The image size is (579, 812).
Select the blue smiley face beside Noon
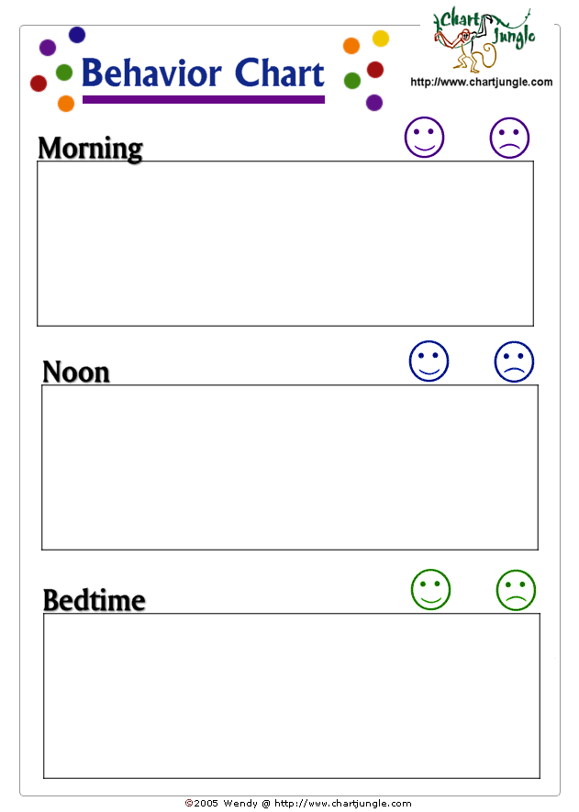(x=429, y=361)
